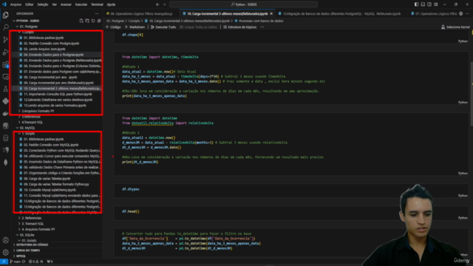Open the Terminal menu
Viewport: 473px width, 266px height.
[97, 4]
